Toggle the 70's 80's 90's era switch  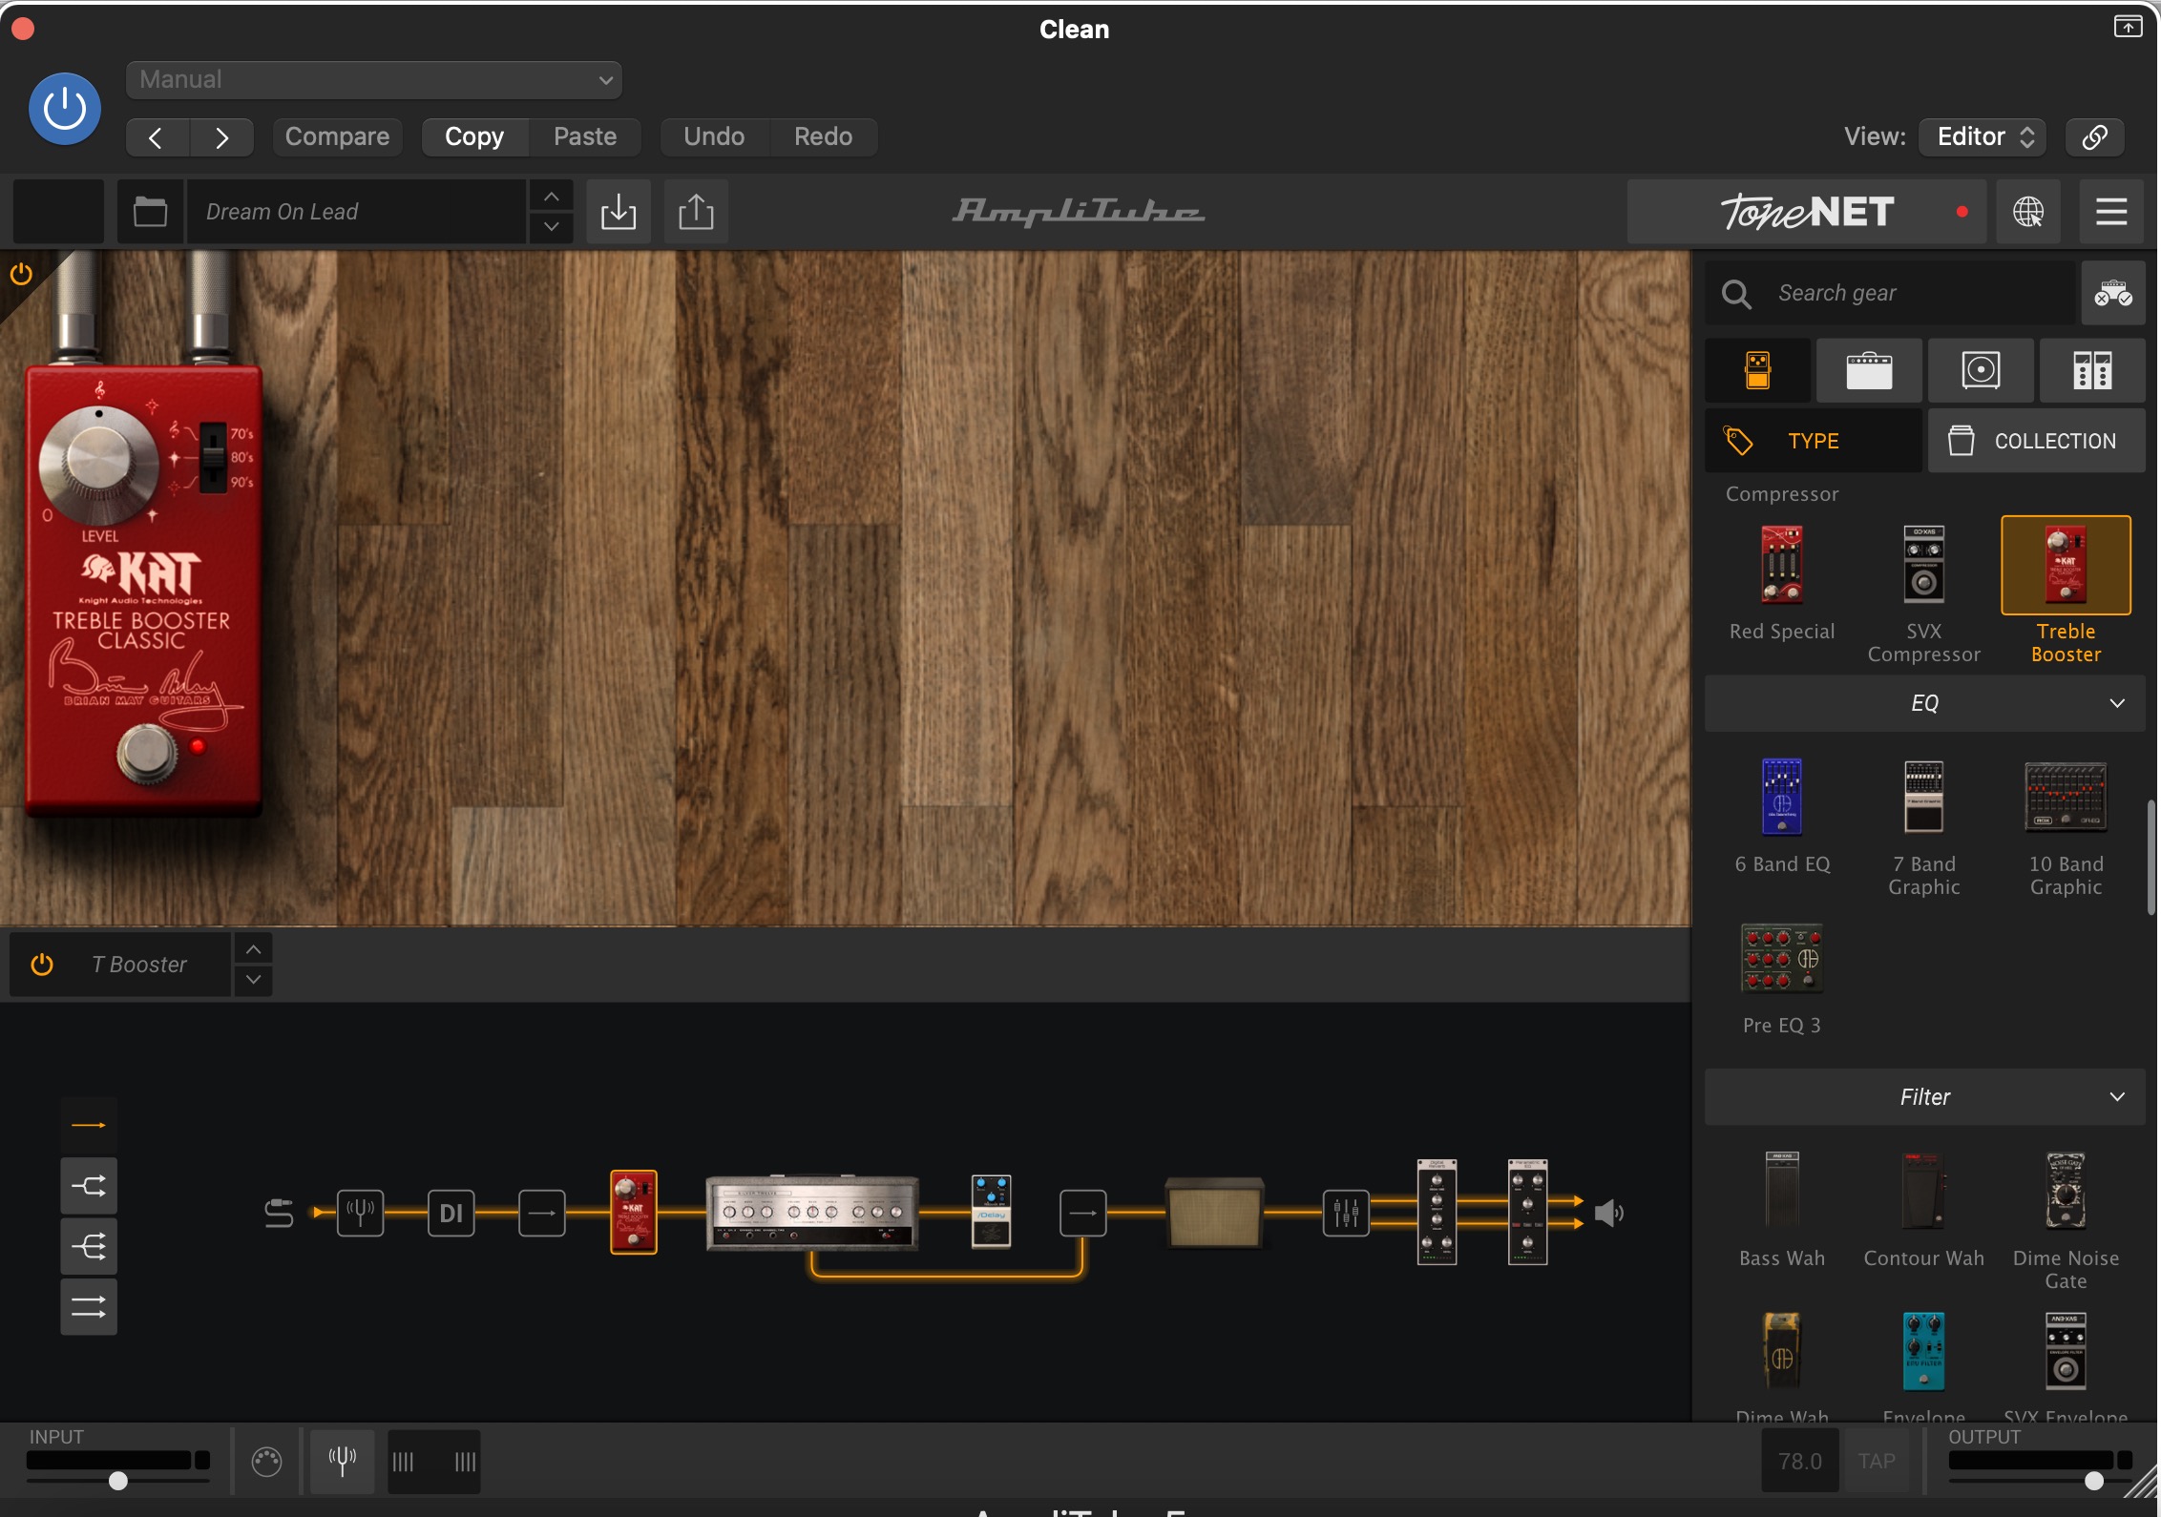(213, 456)
